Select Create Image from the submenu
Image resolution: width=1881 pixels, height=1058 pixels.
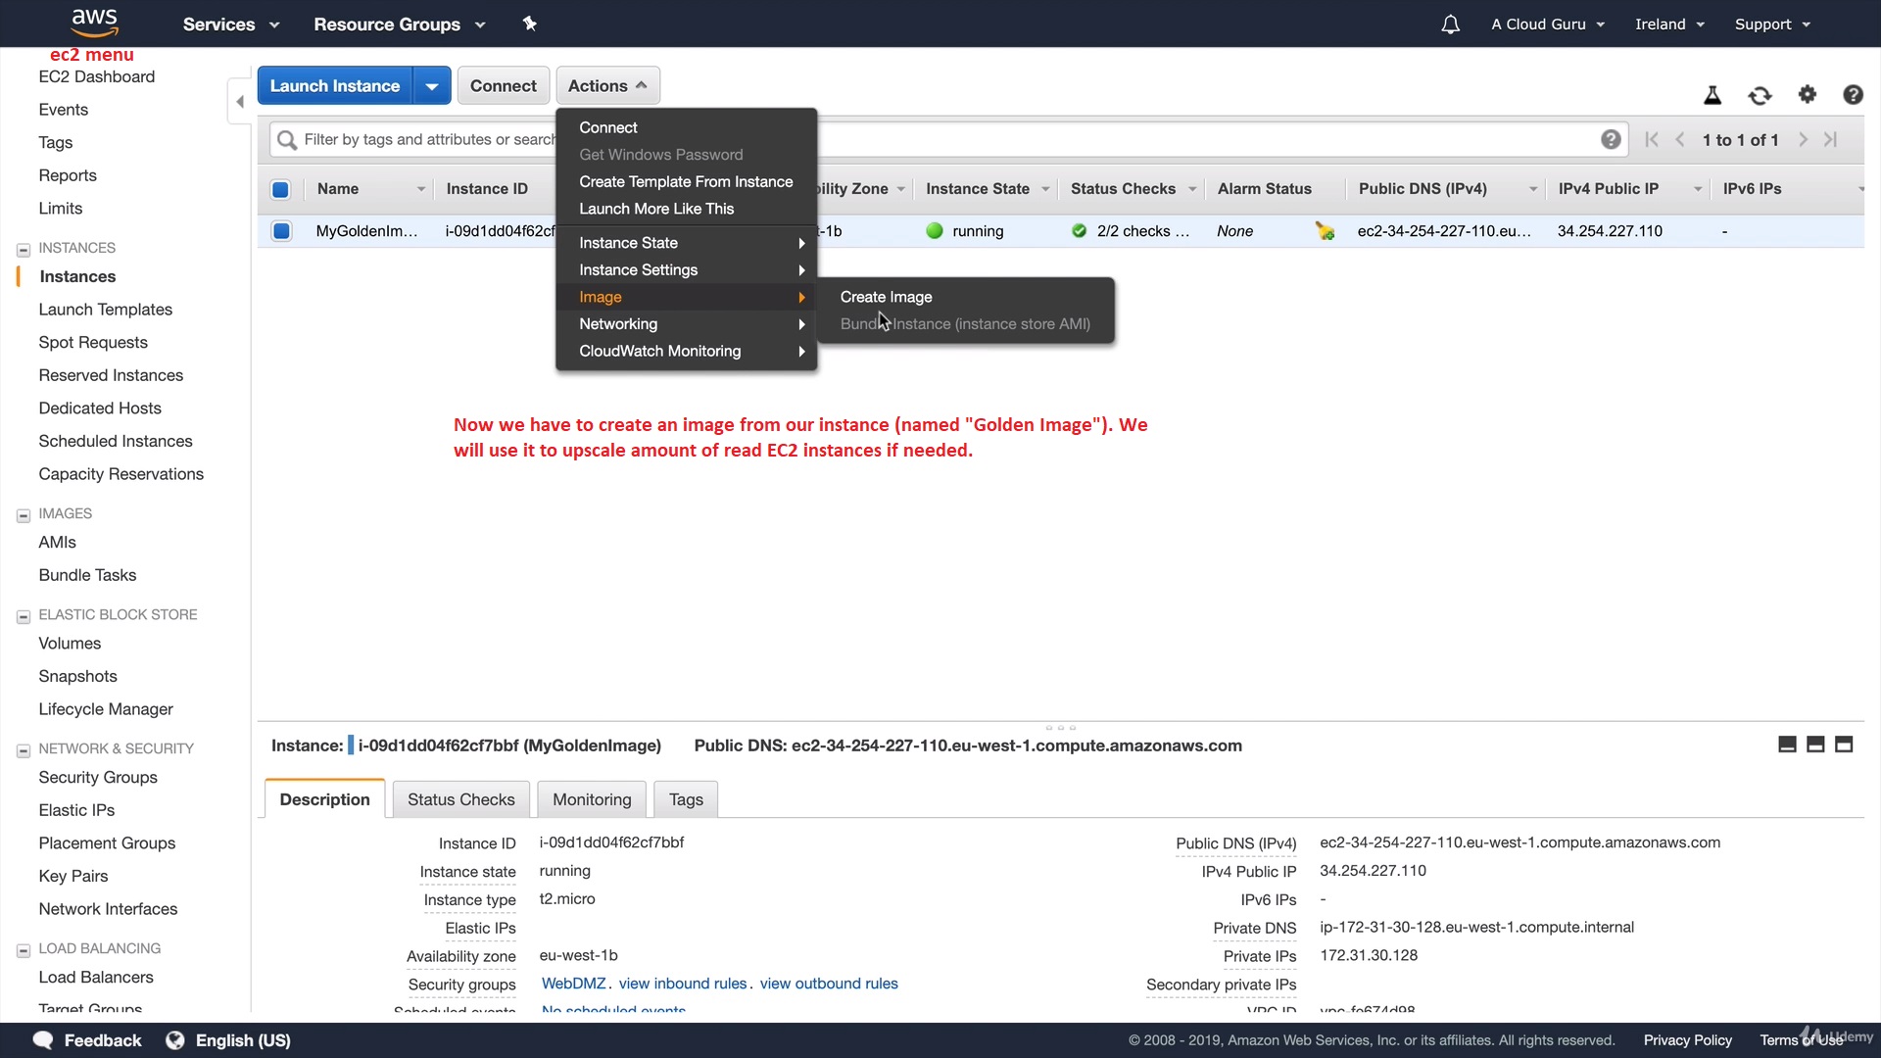pyautogui.click(x=886, y=297)
